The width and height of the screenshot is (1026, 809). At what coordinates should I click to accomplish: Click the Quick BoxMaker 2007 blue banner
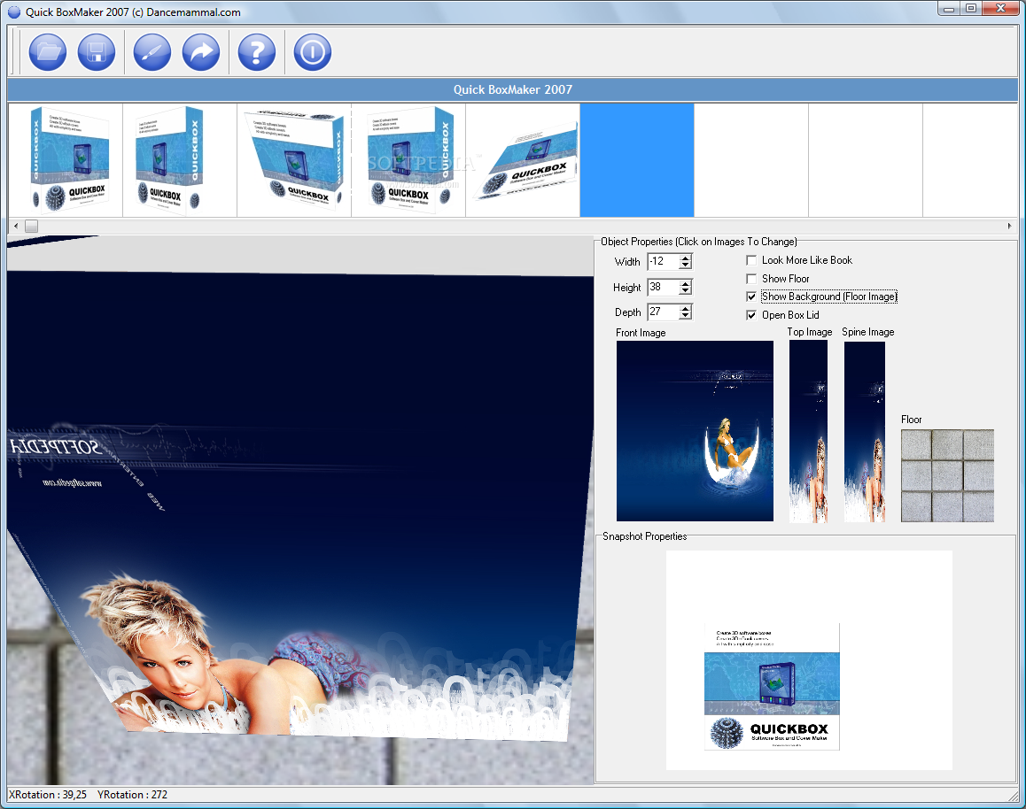pyautogui.click(x=512, y=89)
